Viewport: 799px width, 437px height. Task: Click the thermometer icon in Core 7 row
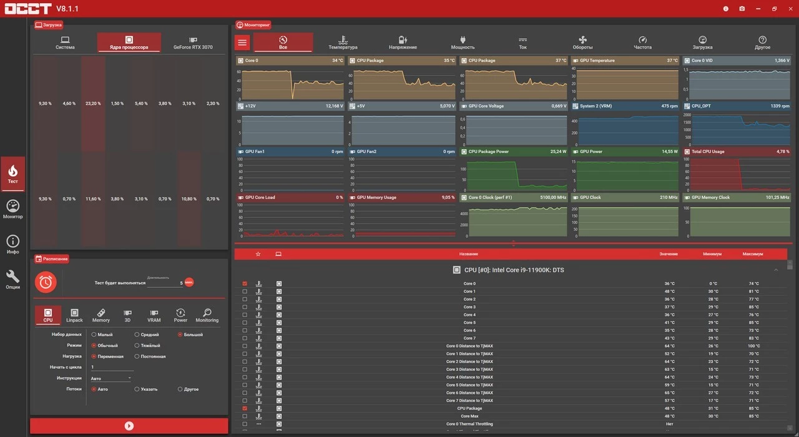coord(259,338)
